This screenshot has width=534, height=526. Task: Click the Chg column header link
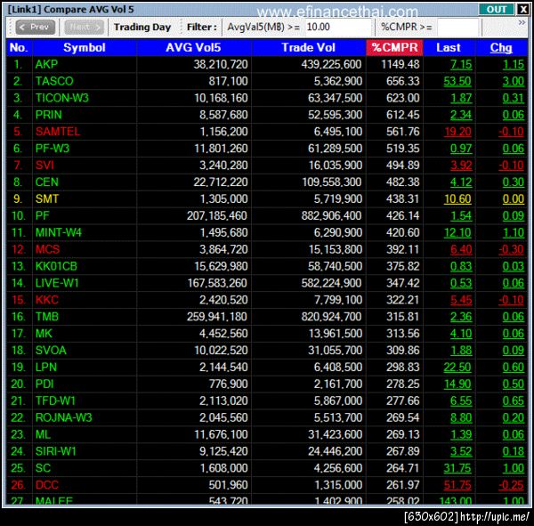click(x=501, y=48)
